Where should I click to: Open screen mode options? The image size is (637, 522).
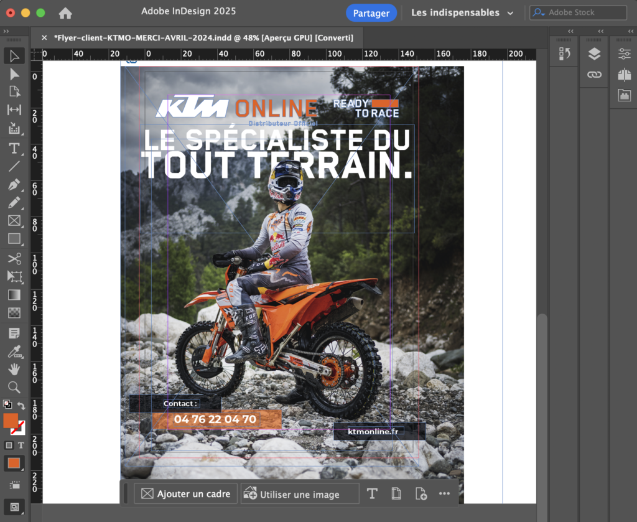pyautogui.click(x=14, y=506)
